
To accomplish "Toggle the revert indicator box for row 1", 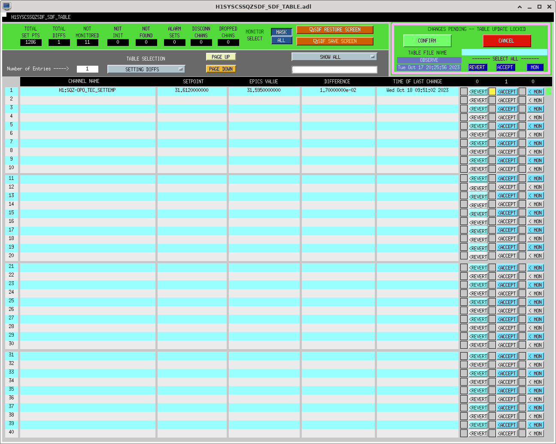I will pos(464,91).
